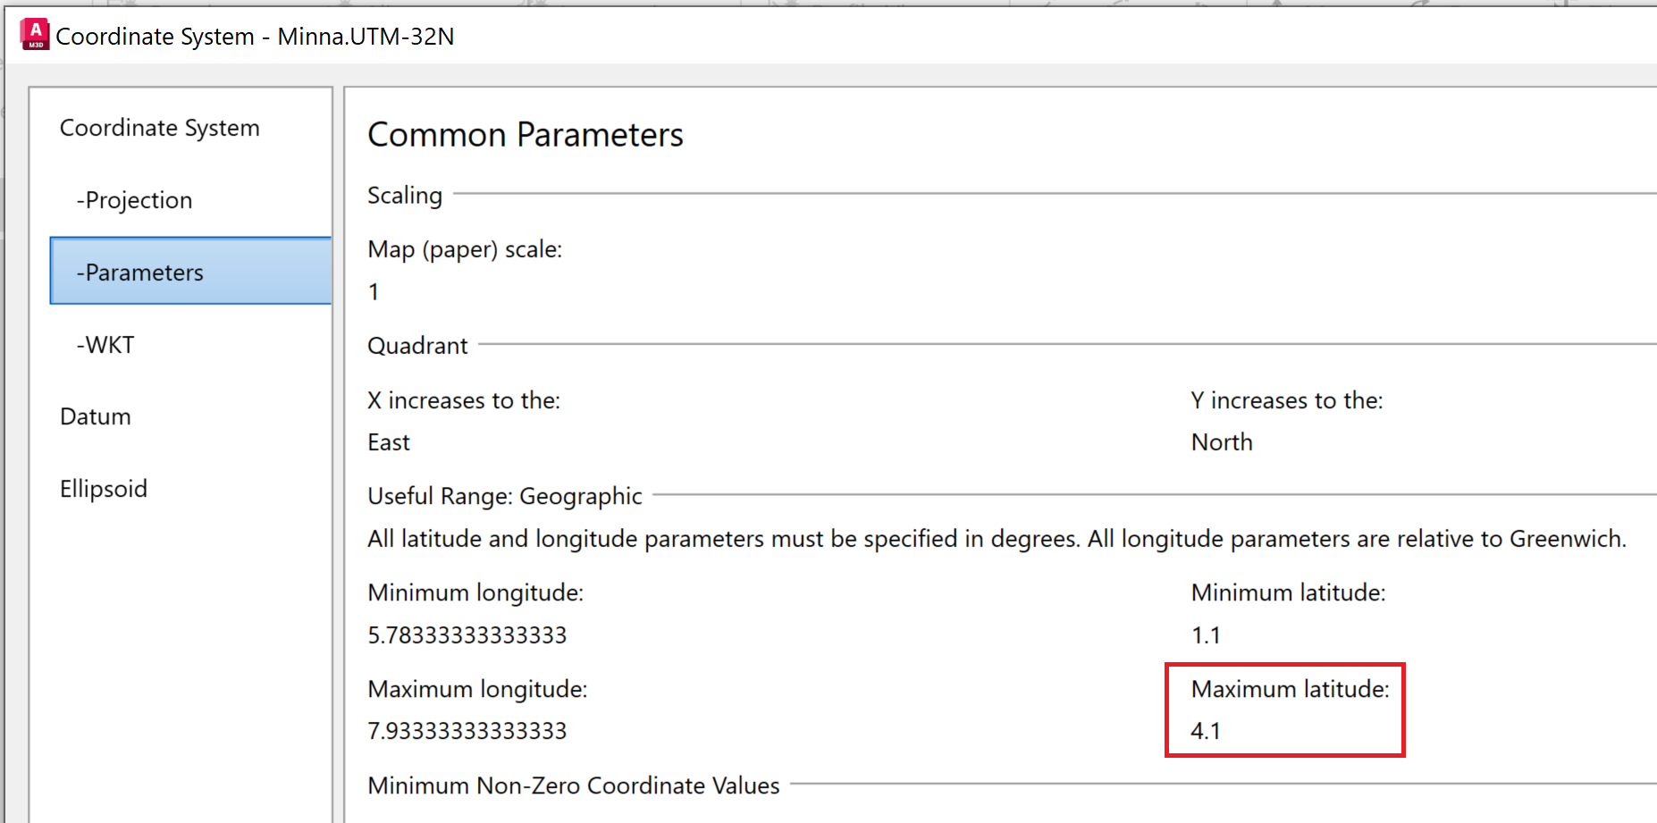
Task: Click the Minna.UTM-32N window title text
Action: pos(366,37)
